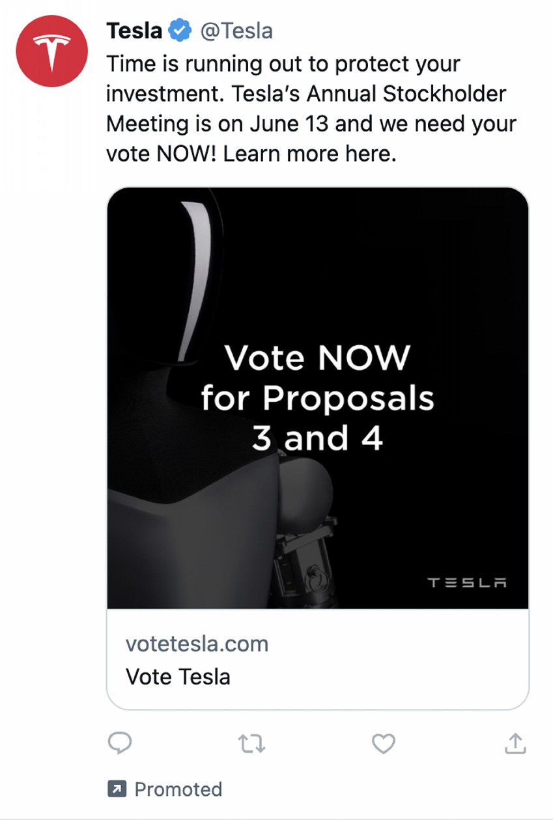Click the arrow icon beside Promoted

(x=117, y=789)
